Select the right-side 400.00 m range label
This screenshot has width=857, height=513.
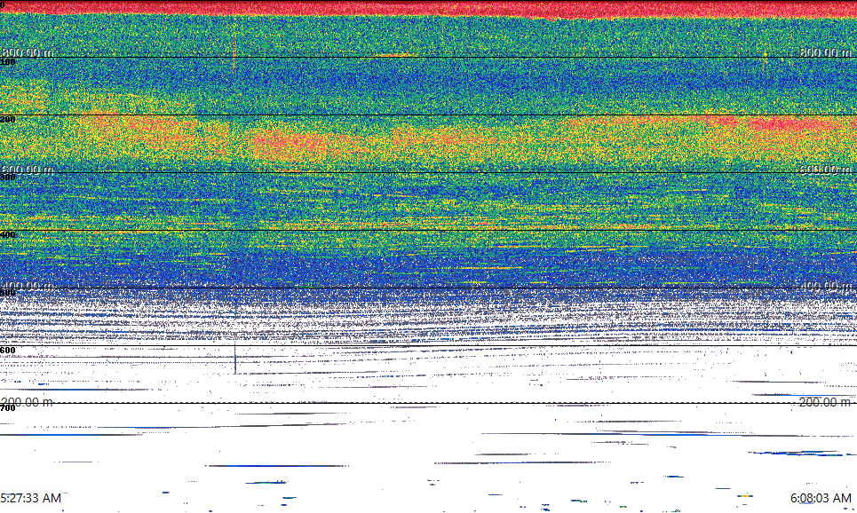coord(825,286)
